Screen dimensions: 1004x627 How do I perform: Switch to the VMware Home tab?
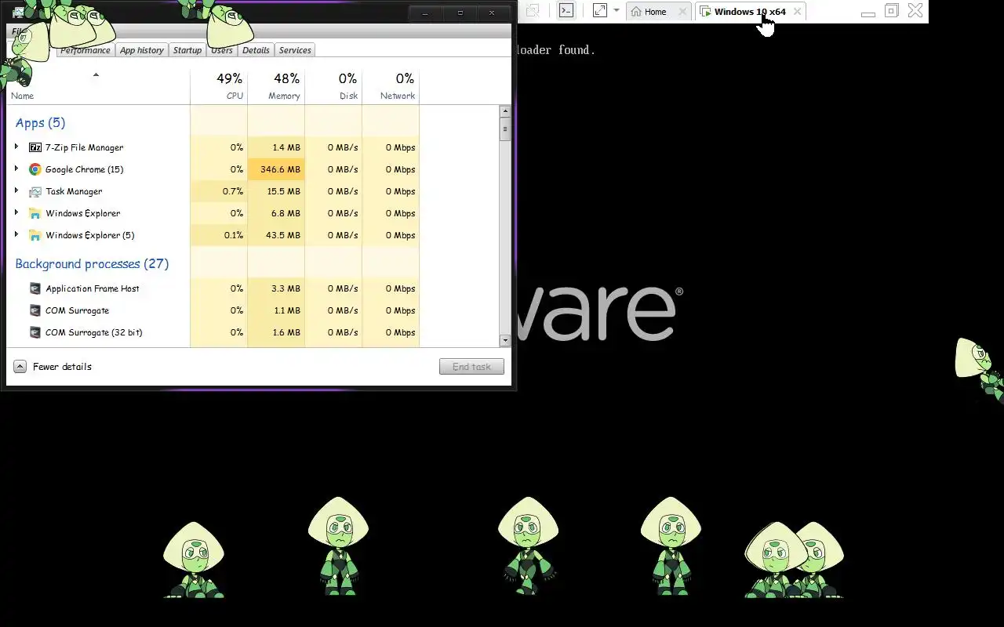(x=657, y=12)
